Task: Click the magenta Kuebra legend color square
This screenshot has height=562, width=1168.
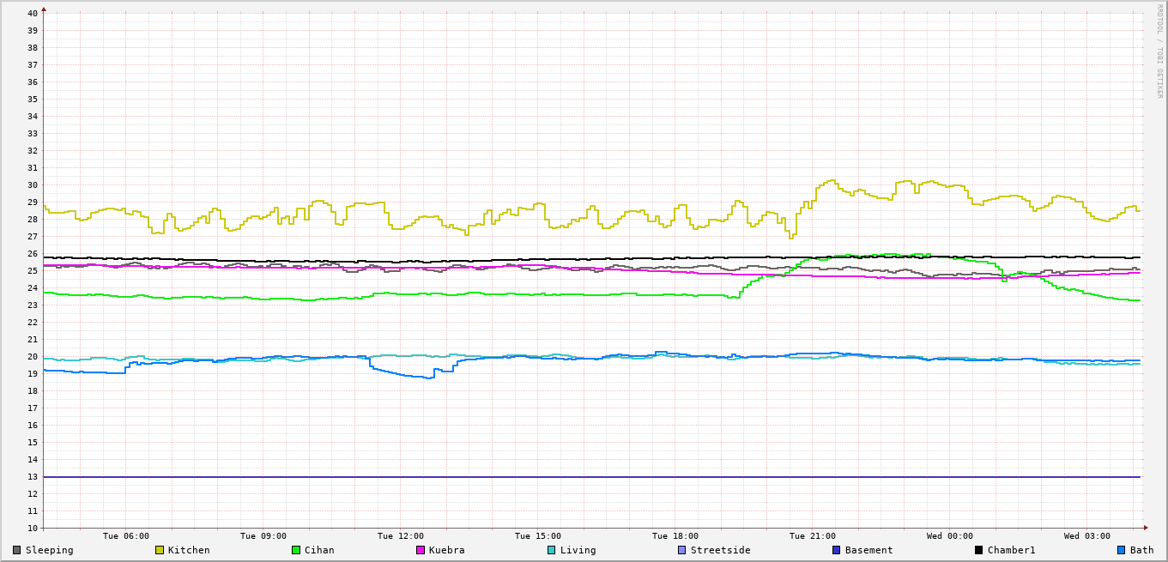Action: [x=421, y=550]
